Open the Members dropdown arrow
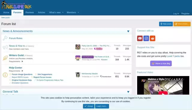This screenshot has height=110, width=192. tap(78, 12)
